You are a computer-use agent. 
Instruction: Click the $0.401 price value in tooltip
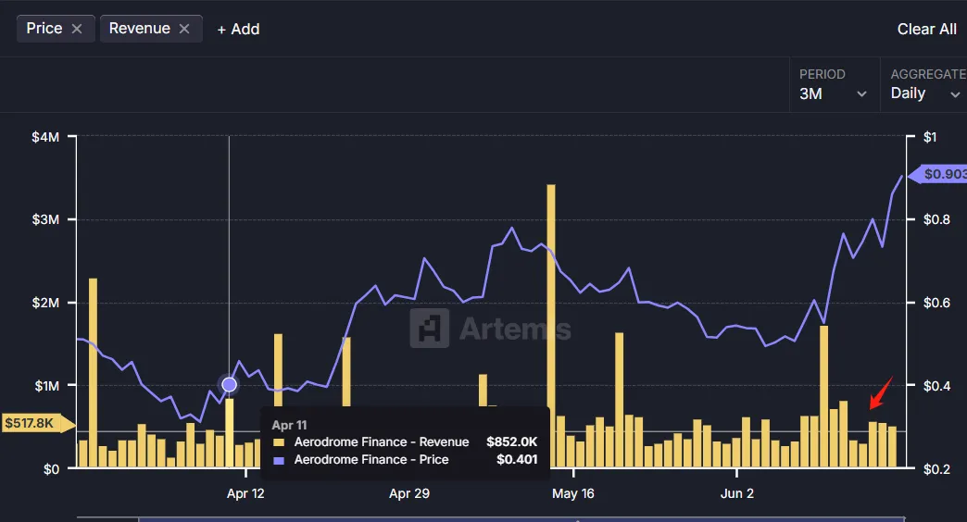[x=517, y=460]
